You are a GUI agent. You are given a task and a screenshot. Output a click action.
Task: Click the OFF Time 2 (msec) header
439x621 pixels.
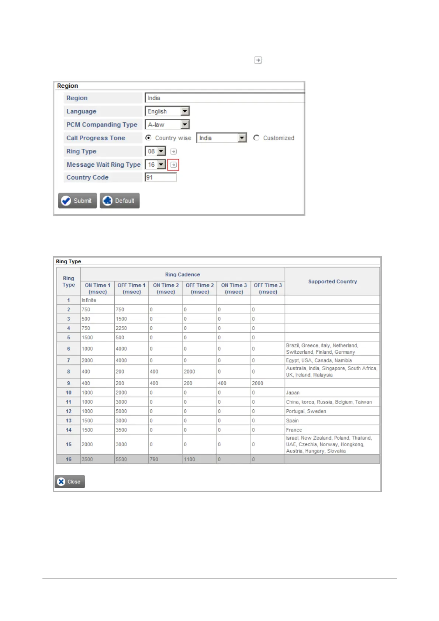pos(200,288)
